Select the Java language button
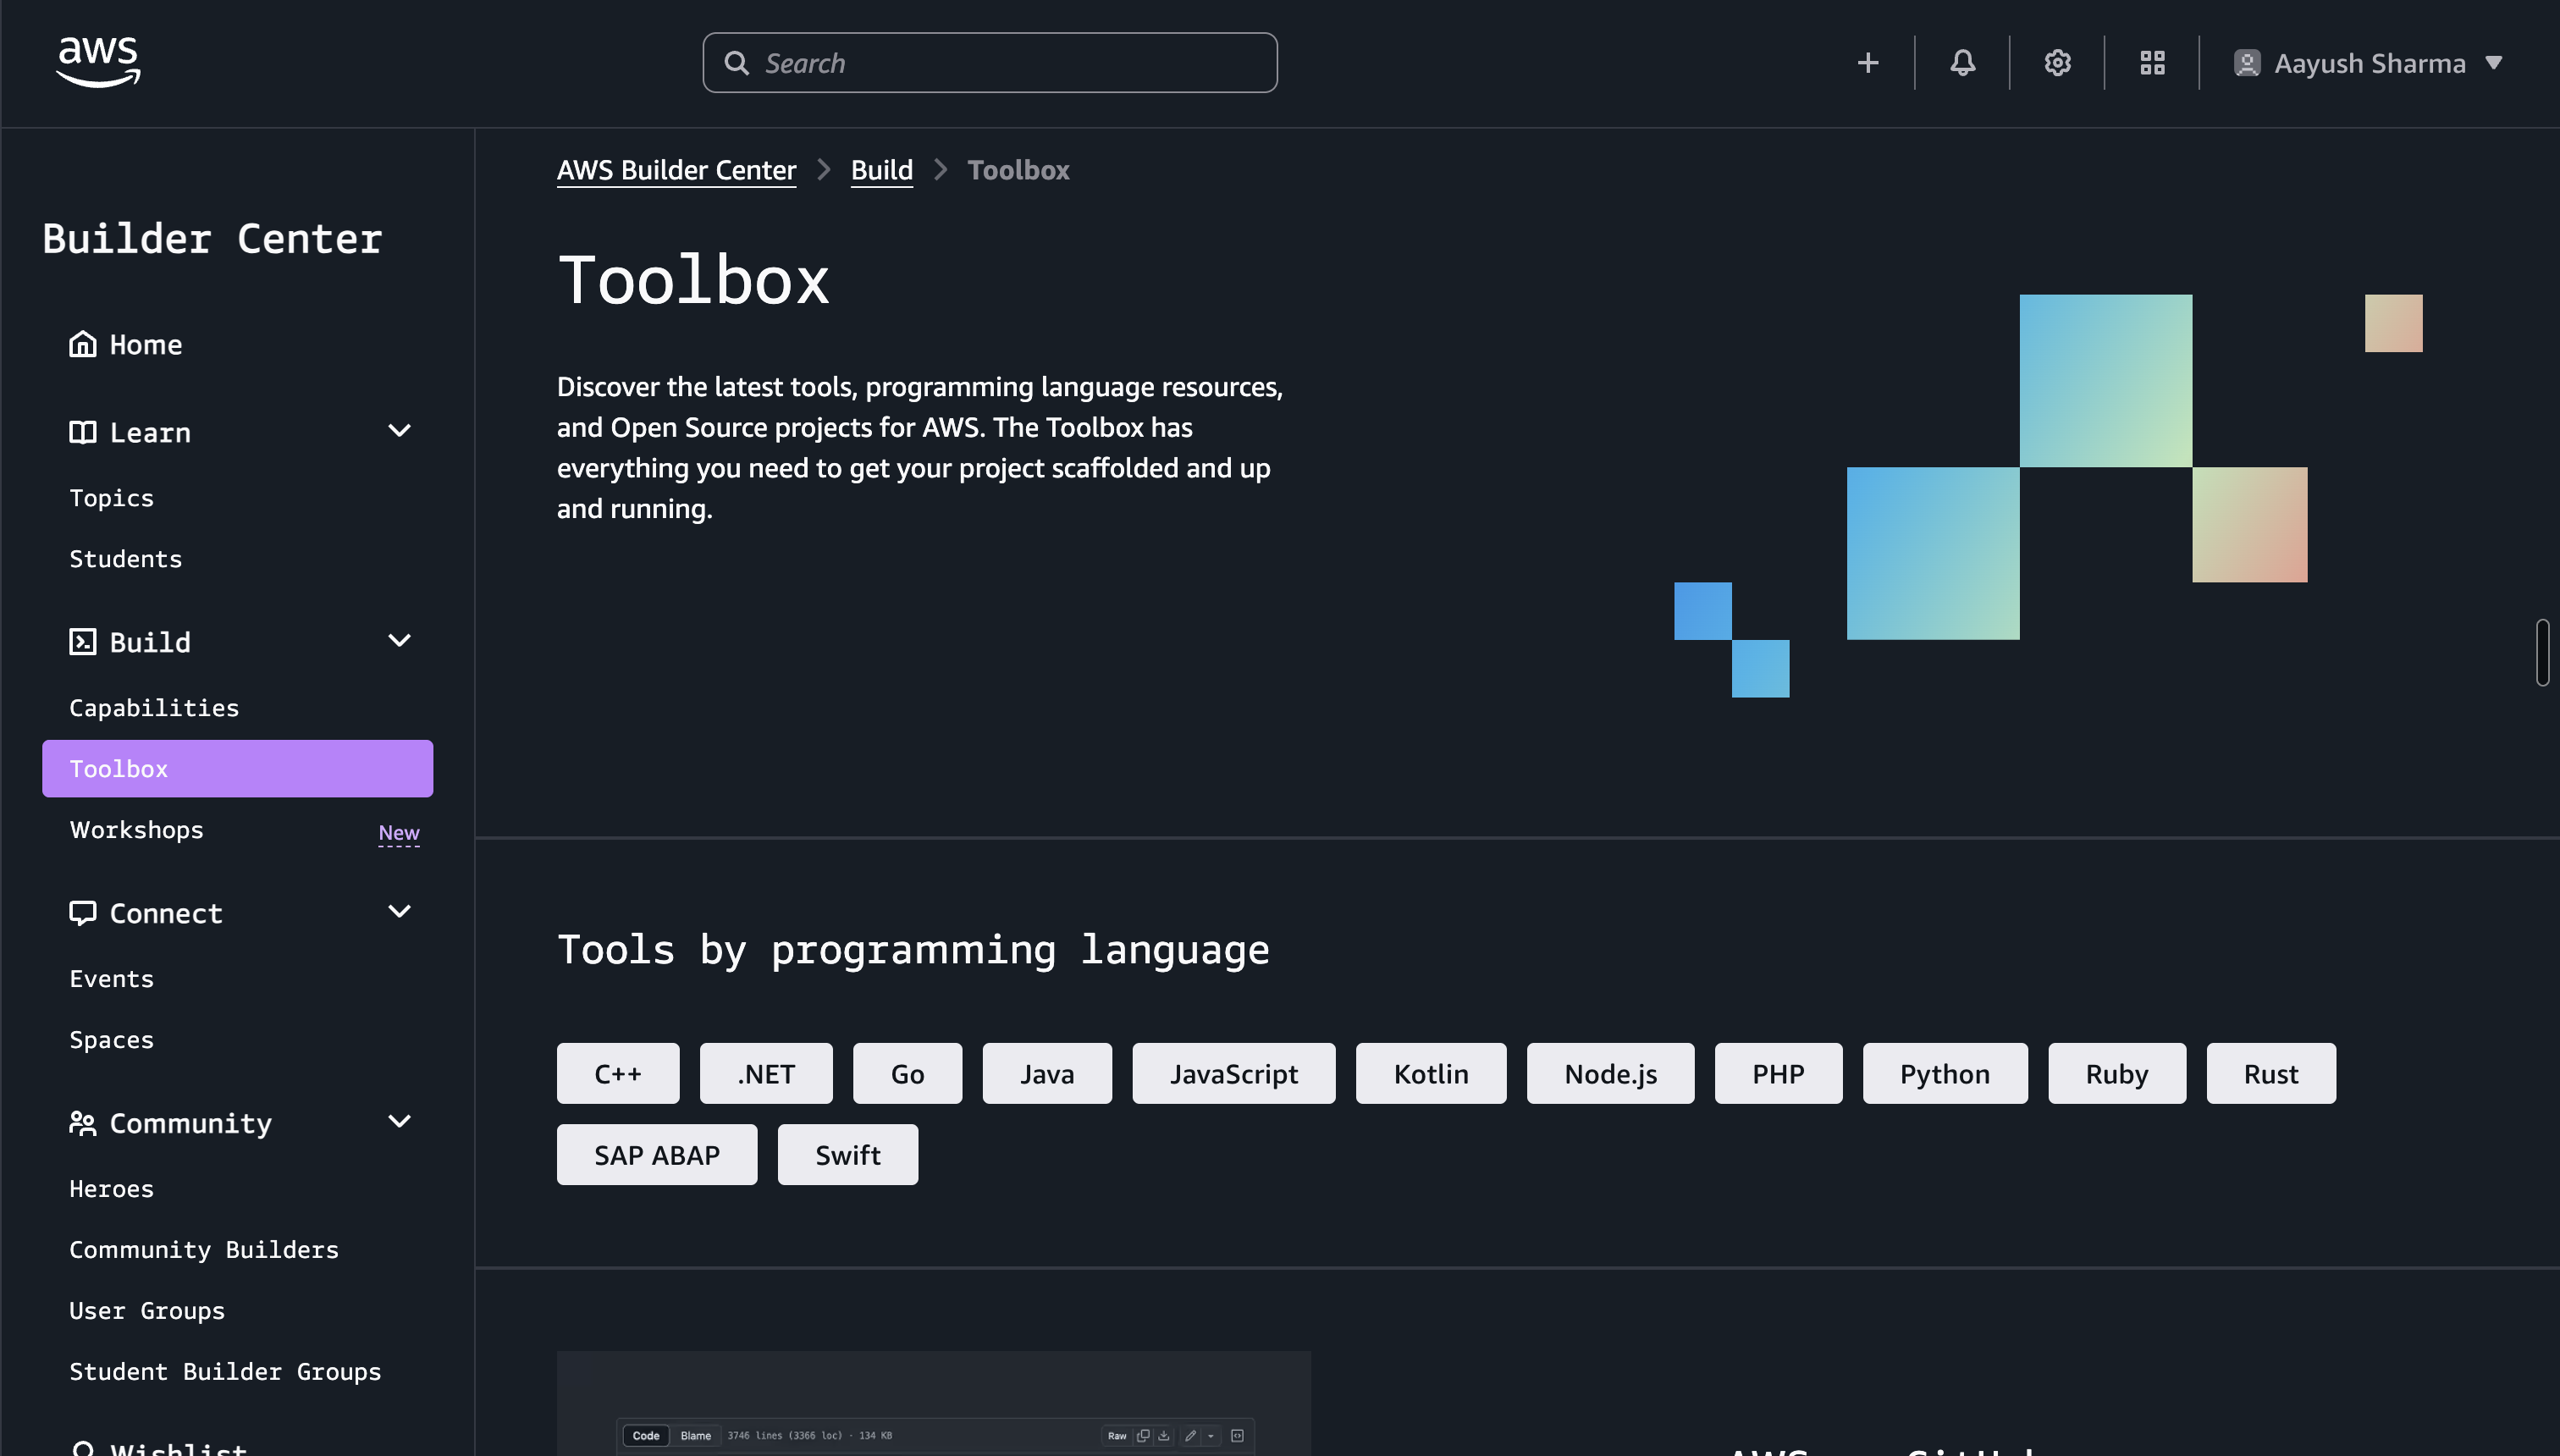Viewport: 2560px width, 1456px height. point(1047,1074)
